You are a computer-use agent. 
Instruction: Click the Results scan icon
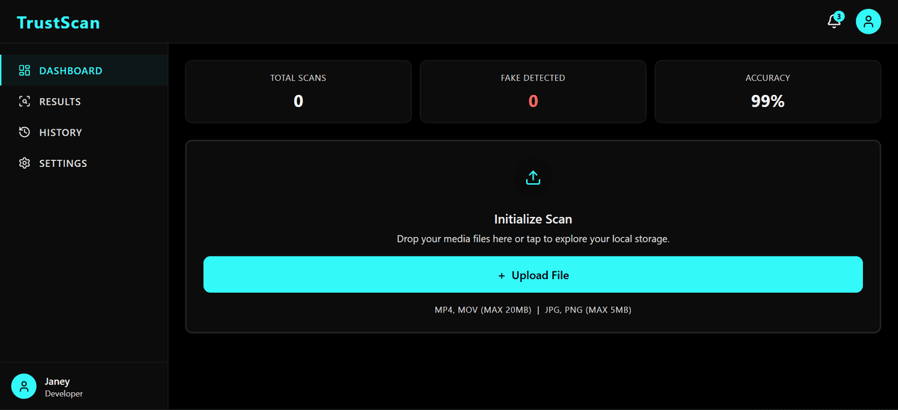[24, 101]
